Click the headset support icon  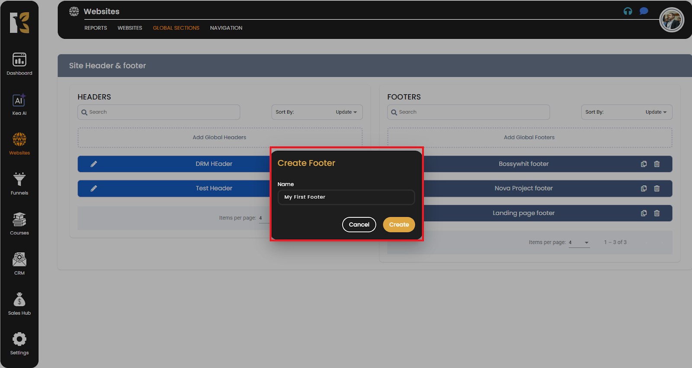pyautogui.click(x=628, y=11)
